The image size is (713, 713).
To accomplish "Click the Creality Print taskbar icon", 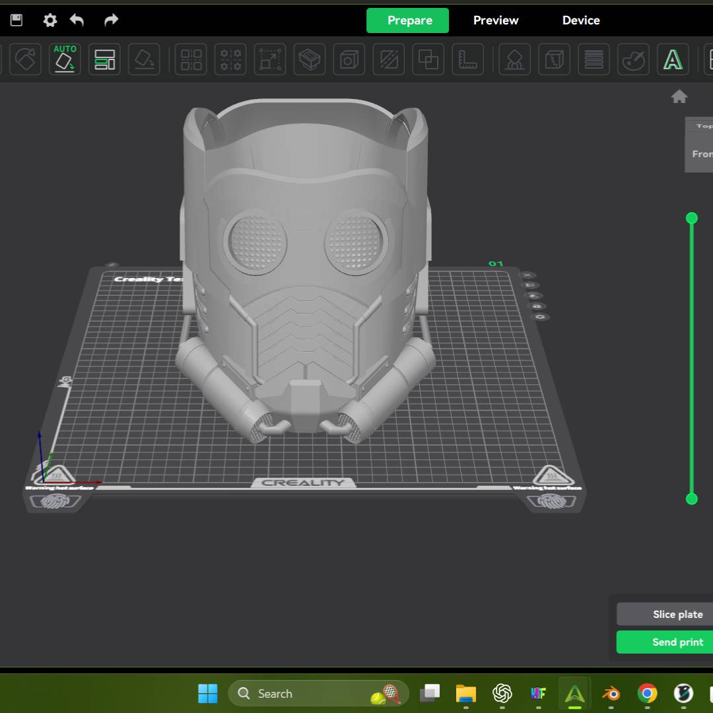I will (575, 693).
